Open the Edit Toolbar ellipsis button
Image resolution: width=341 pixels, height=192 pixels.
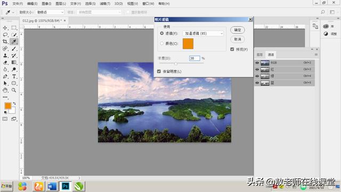(x=5, y=97)
